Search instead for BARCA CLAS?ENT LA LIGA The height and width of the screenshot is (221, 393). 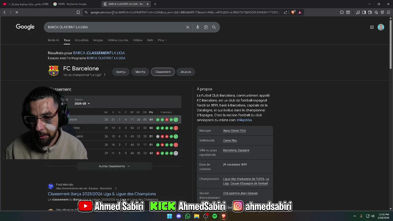click(106, 58)
